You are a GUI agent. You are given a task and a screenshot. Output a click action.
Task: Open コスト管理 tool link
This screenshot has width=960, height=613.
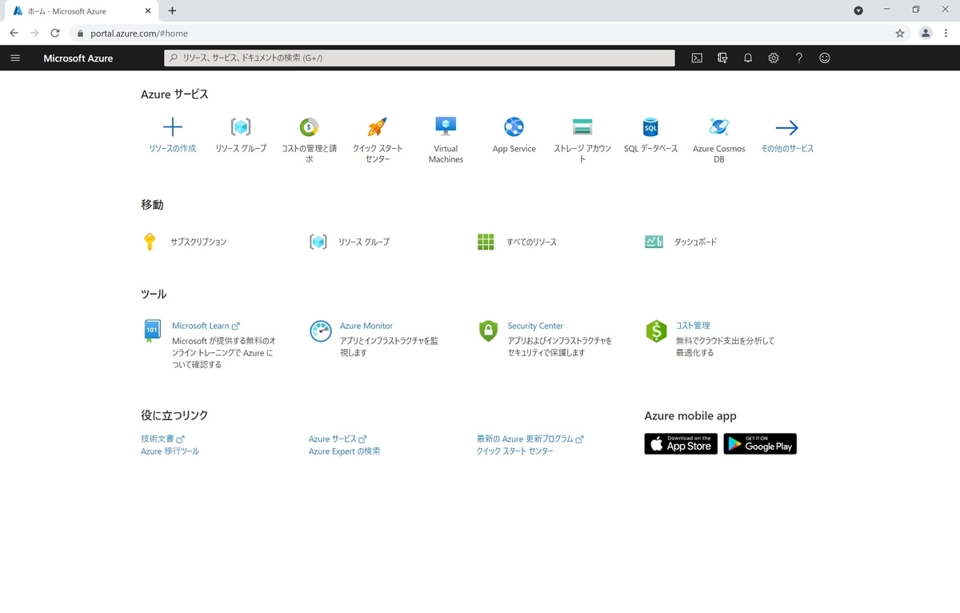pyautogui.click(x=693, y=326)
